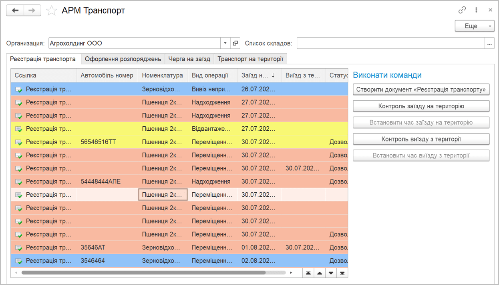Click the horizontal scrollbar of the table
This screenshot has height=285, width=499.
click(x=143, y=273)
